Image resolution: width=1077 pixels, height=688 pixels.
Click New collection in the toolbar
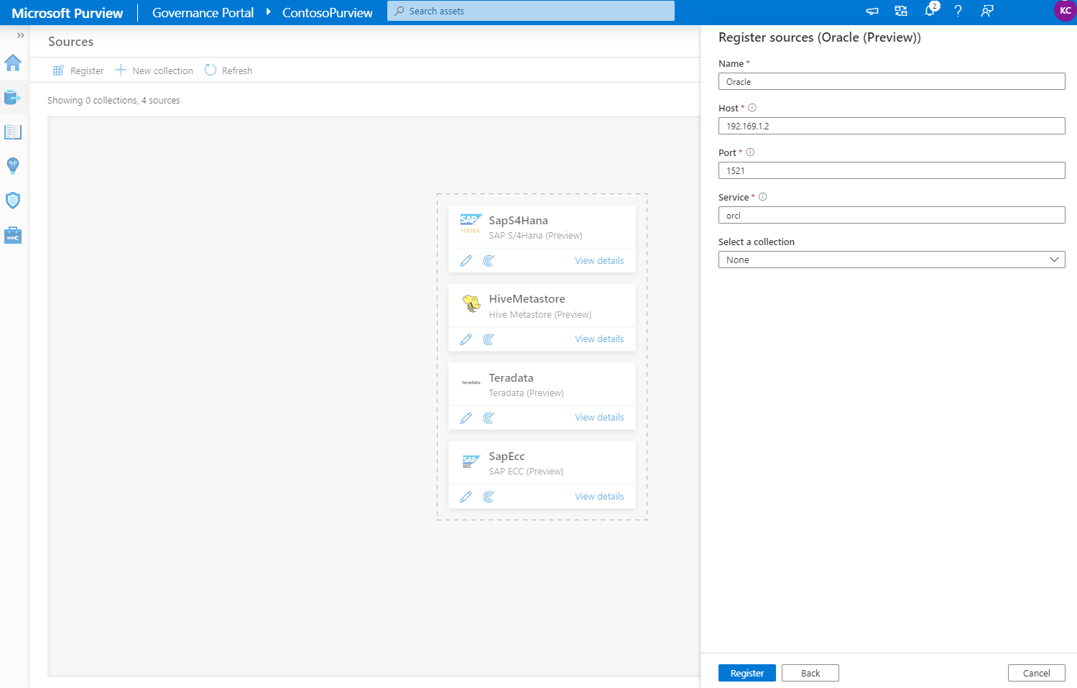pyautogui.click(x=154, y=70)
